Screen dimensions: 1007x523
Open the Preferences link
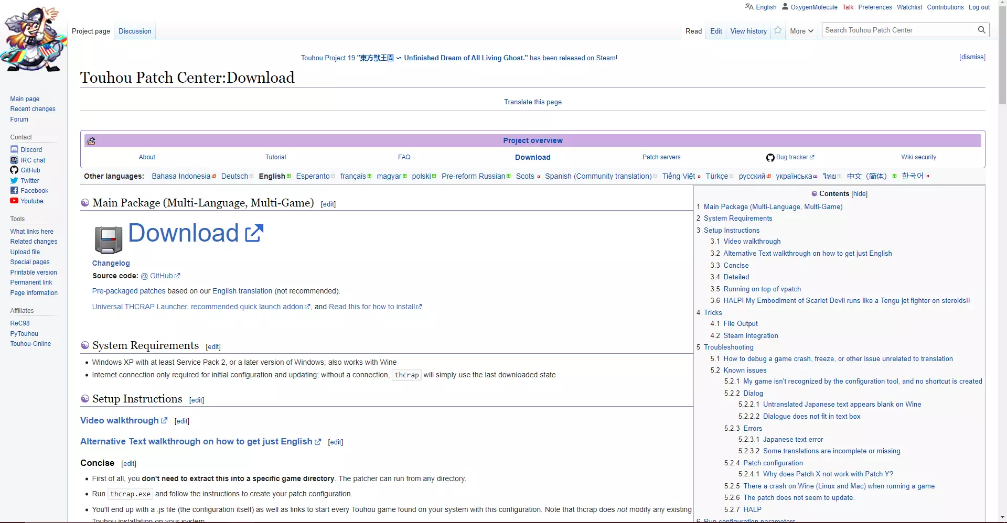875,7
